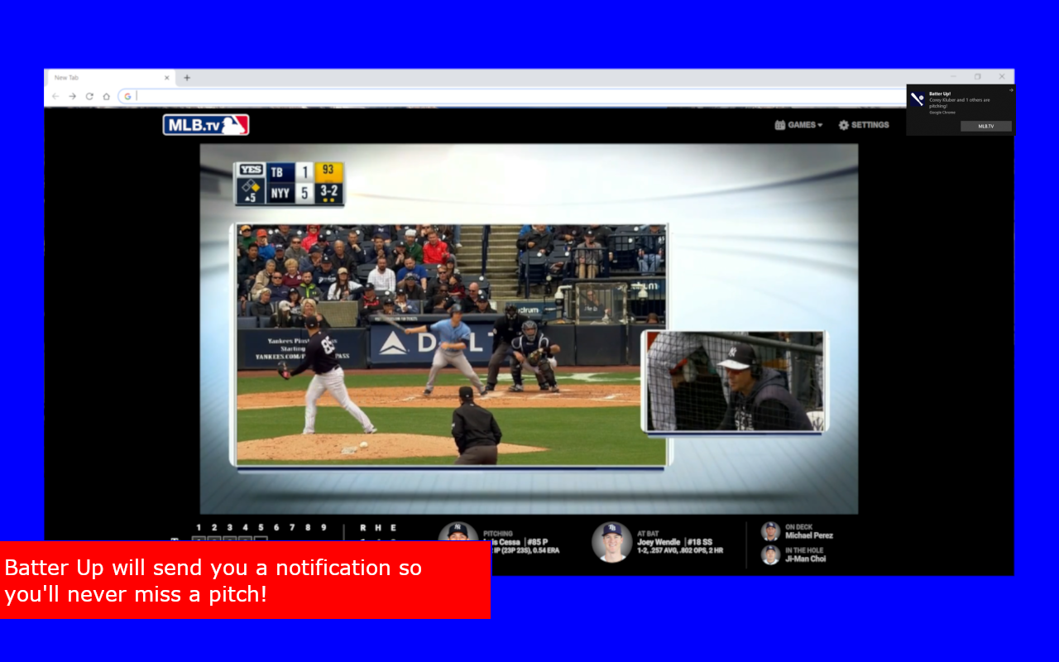Click batter Joey Wendle's headshot
1059x662 pixels.
(x=612, y=542)
